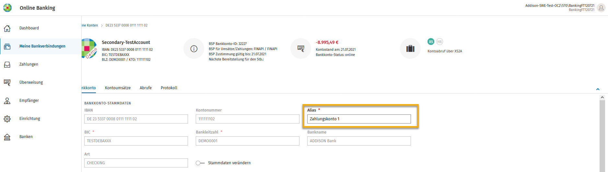Click the Nächste Bereitstellung für den Stb. text
Screen dimensions: 608x172
click(236, 59)
